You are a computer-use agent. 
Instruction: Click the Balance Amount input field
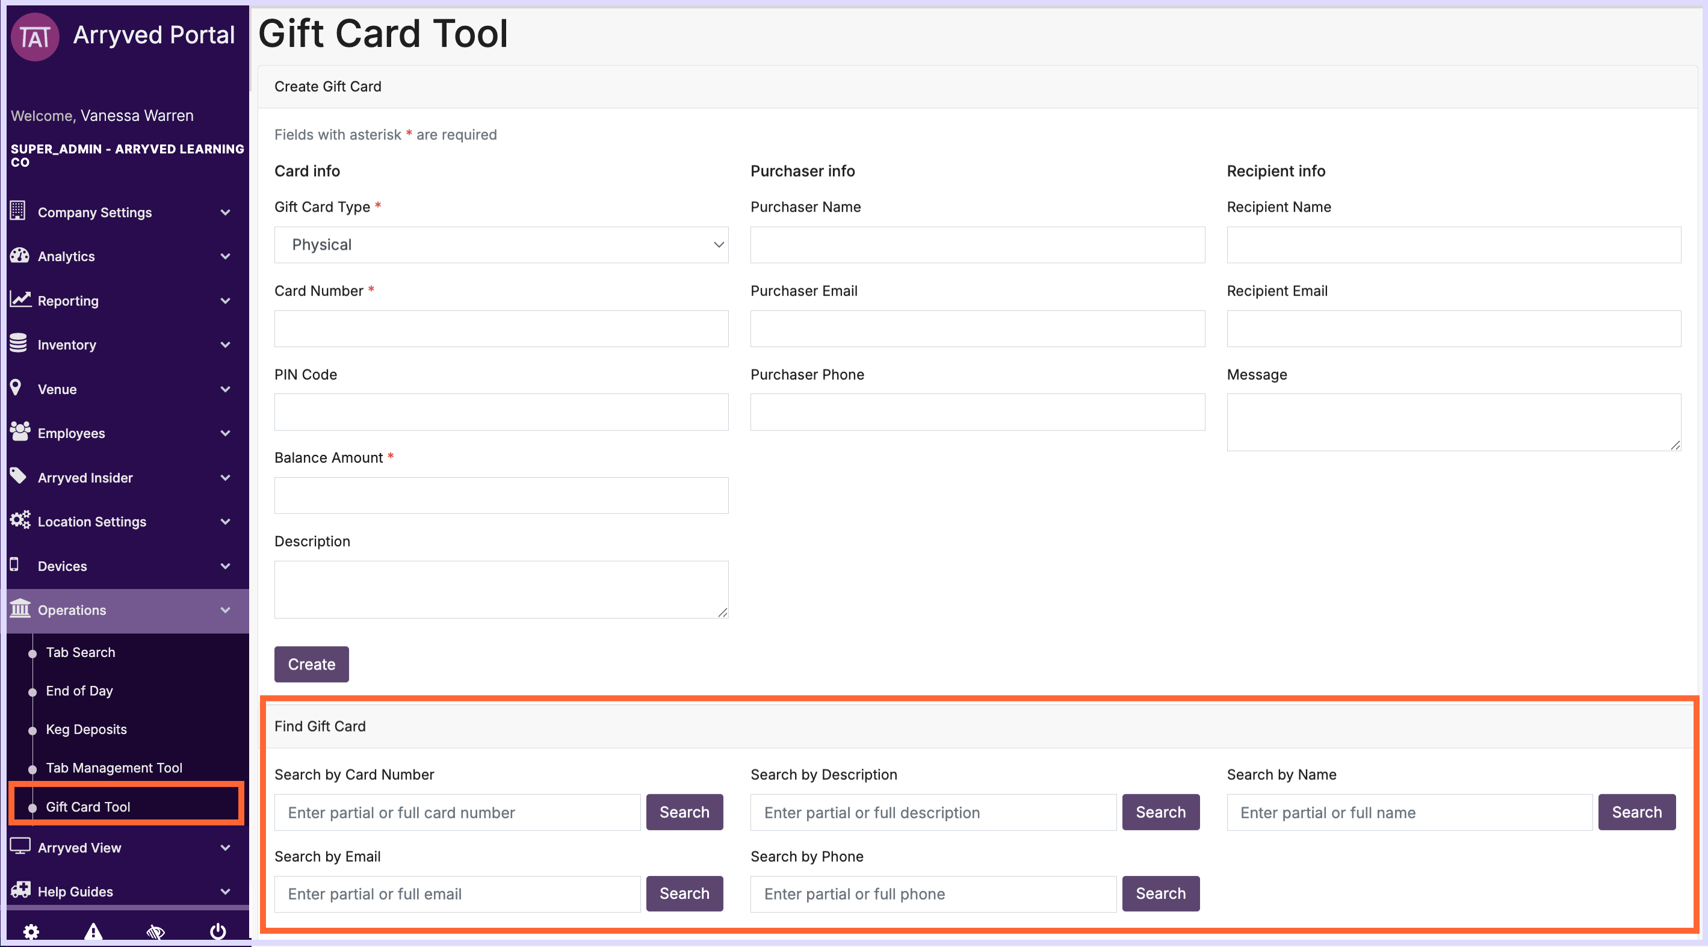coord(501,495)
